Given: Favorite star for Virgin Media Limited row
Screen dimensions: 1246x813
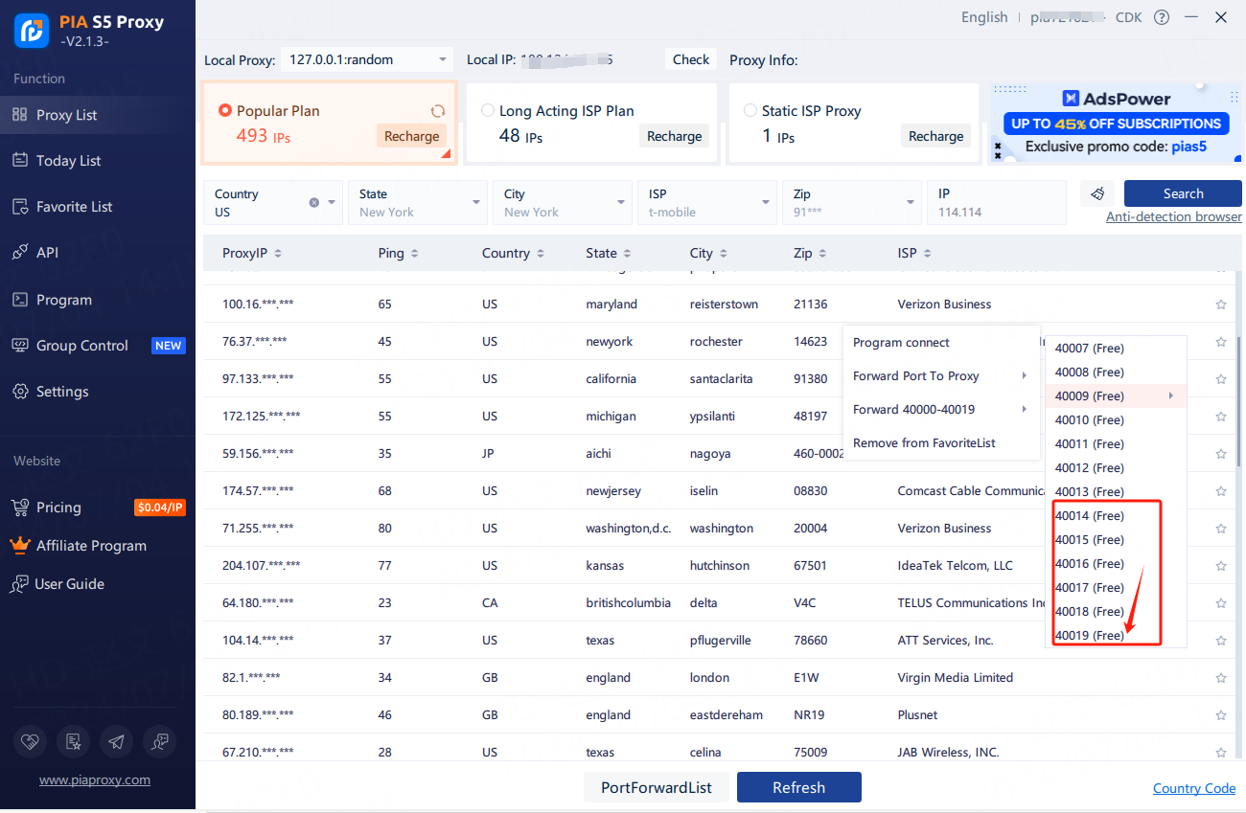Looking at the screenshot, I should click(x=1221, y=678).
